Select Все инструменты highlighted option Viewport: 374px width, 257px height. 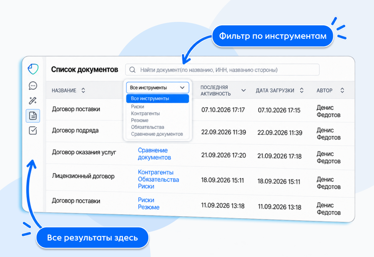158,98
